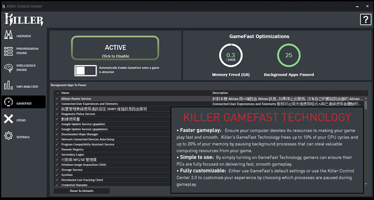Click the WiFi Analyzer bars icon
Viewport: 374px width, 200px height.
click(x=9, y=85)
